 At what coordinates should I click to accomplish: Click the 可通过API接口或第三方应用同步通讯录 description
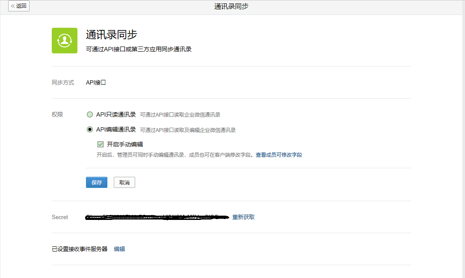pyautogui.click(x=139, y=49)
